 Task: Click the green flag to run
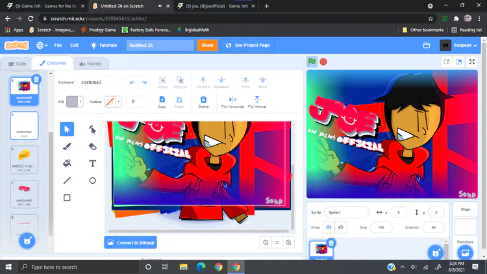(312, 62)
